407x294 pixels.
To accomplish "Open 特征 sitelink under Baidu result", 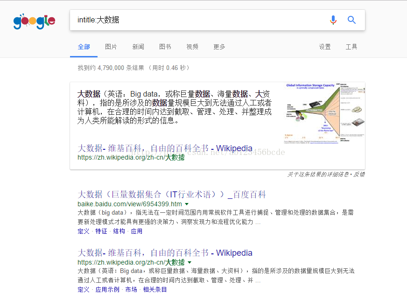I will [101, 231].
